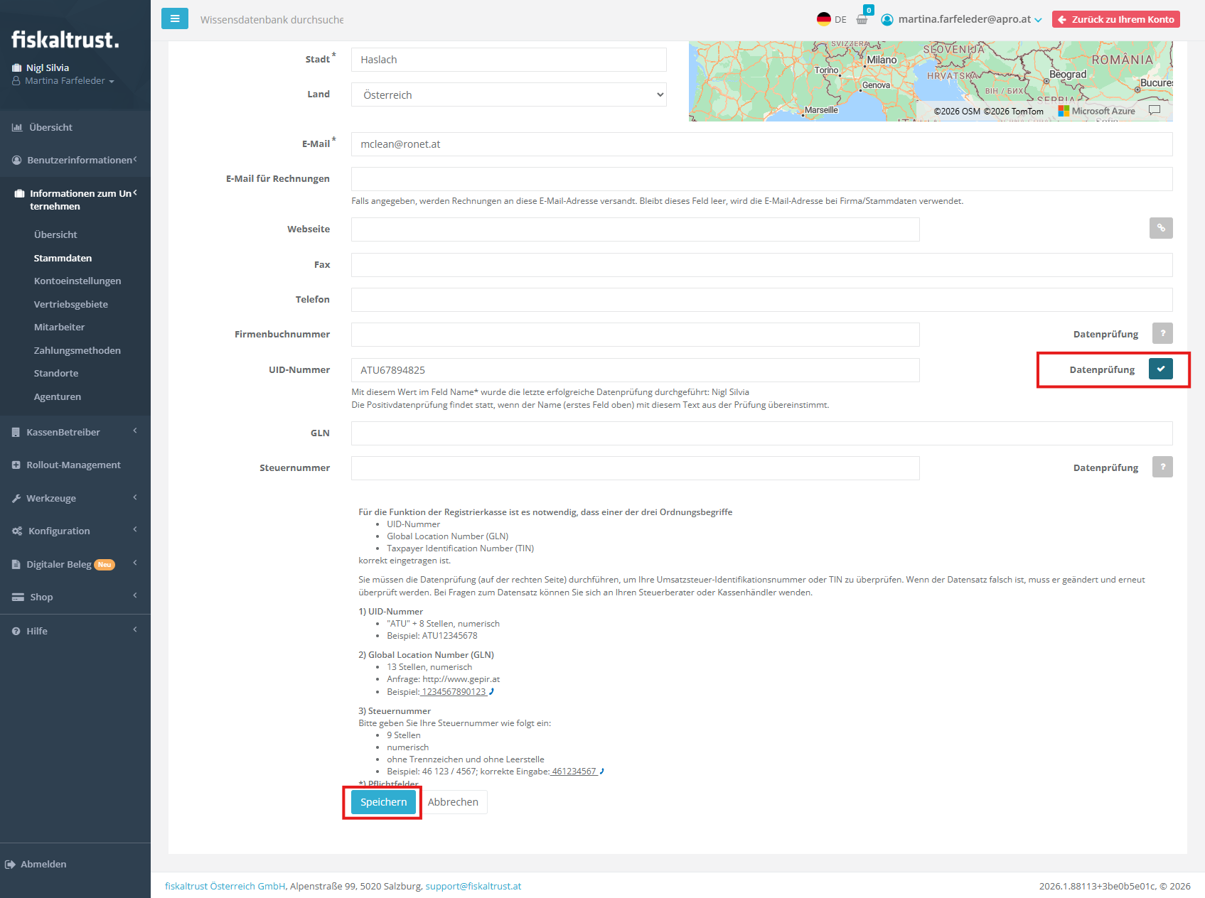This screenshot has width=1205, height=898.
Task: Click the hamburger menu toggle button
Action: (174, 18)
